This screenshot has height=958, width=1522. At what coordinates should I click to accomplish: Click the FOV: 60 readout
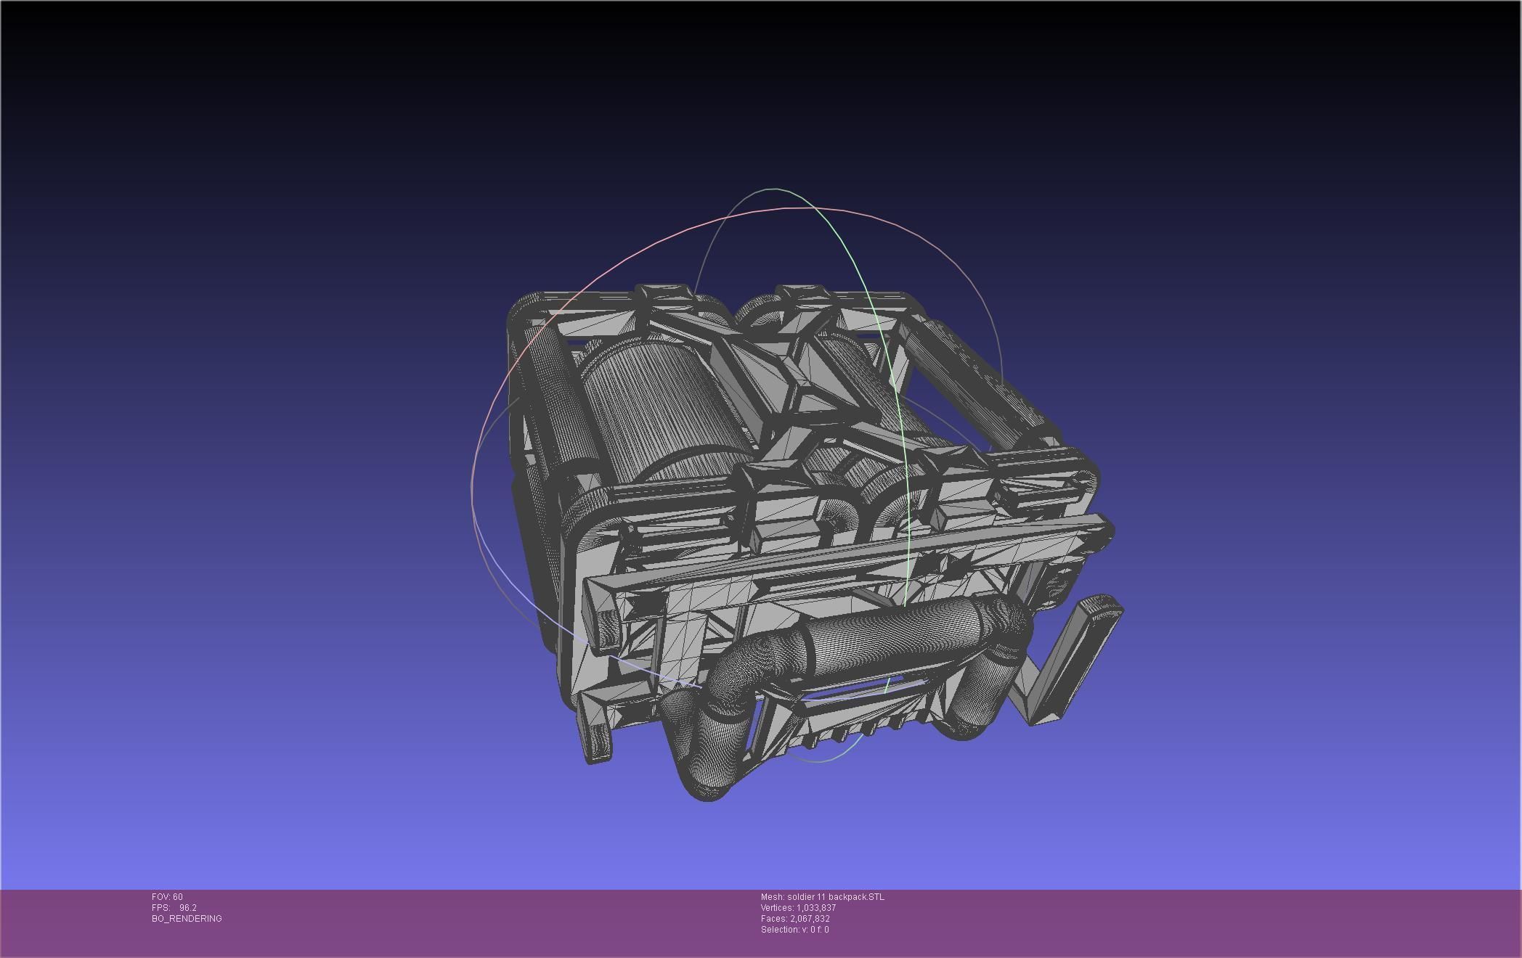coord(167,897)
